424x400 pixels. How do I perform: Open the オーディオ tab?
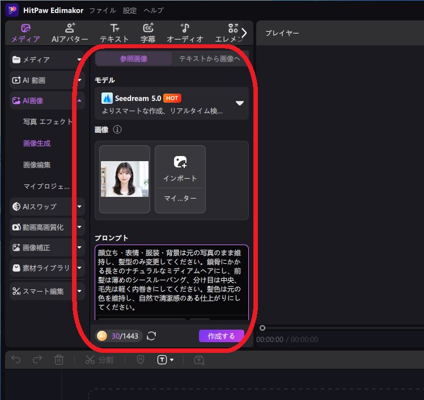185,33
